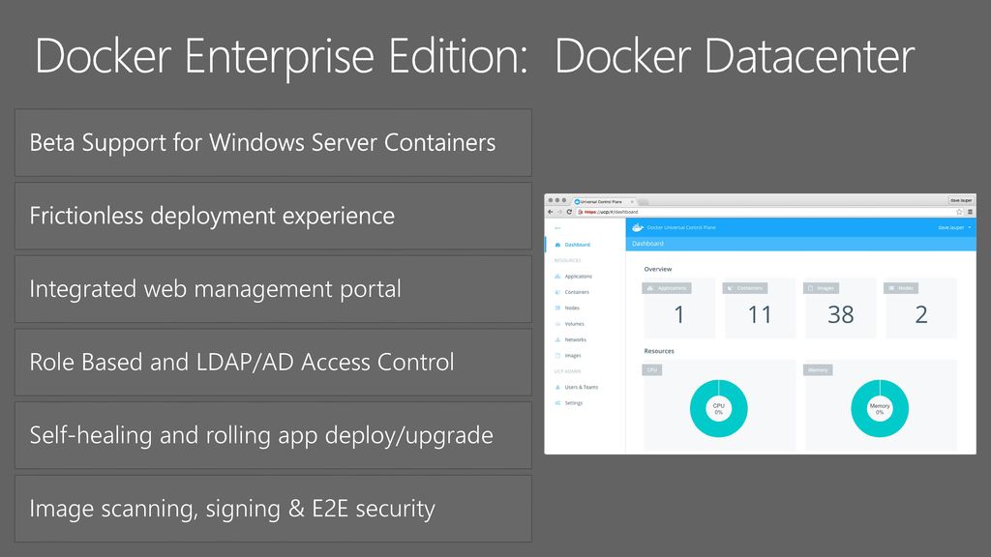Click the CPU resource label tag
This screenshot has height=557, width=991.
[x=652, y=370]
